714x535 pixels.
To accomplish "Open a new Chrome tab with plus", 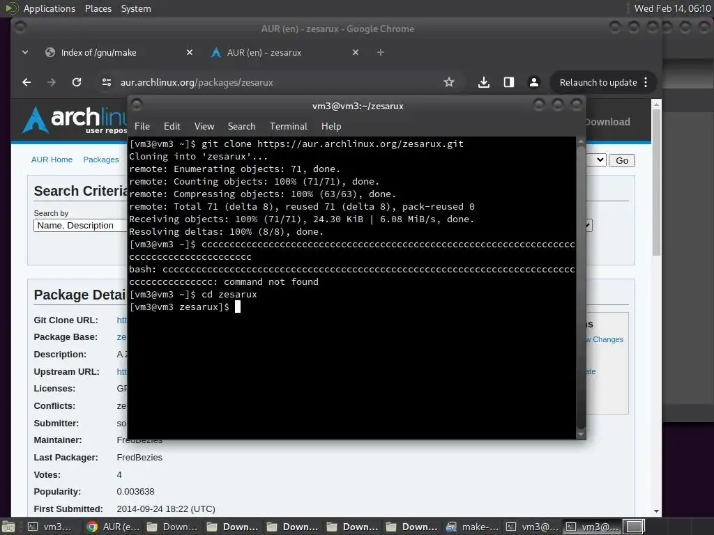I will [381, 52].
